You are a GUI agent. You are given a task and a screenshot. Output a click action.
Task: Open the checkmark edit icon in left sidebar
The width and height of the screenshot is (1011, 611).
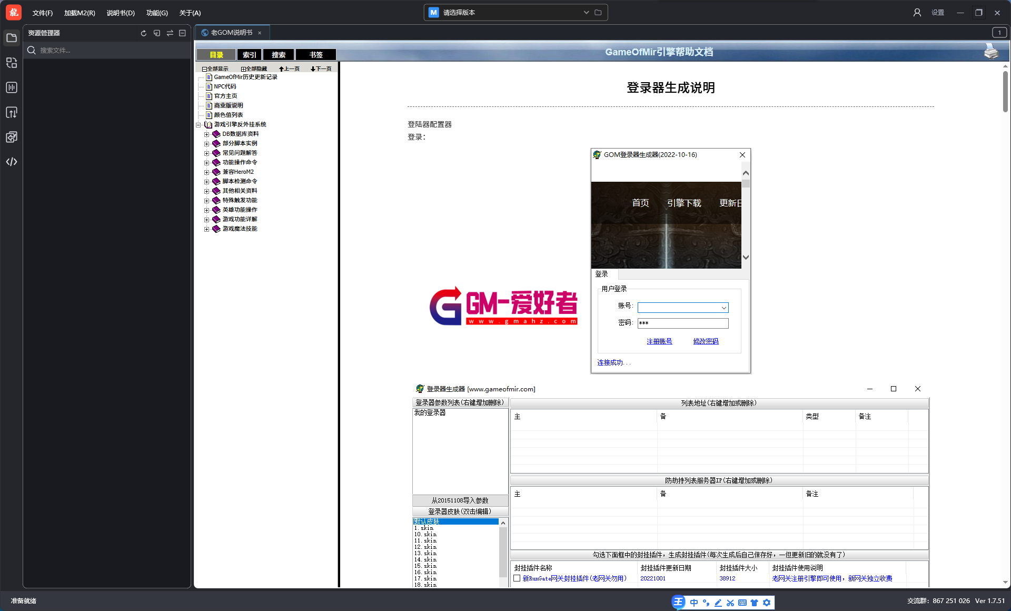pos(12,137)
